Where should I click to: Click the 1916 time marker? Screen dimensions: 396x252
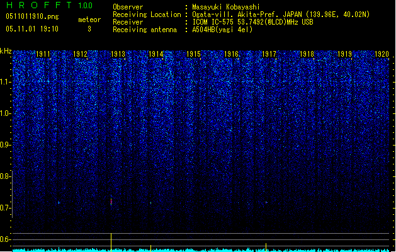point(231,54)
